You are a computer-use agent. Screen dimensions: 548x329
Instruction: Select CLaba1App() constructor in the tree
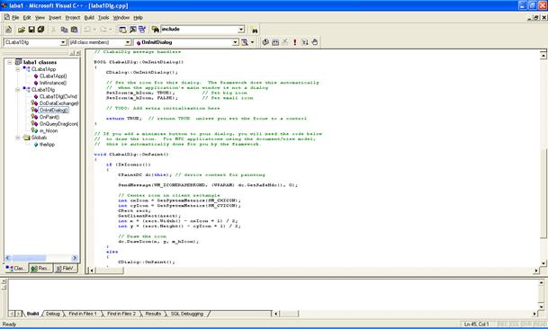tap(53, 76)
